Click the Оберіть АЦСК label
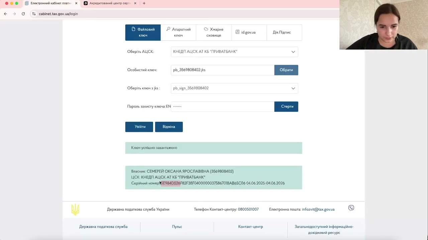This screenshot has width=428, height=240. point(140,52)
